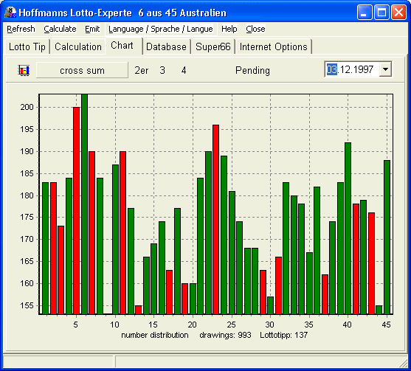The width and height of the screenshot is (411, 371).
Task: Click the lotto ball application icon in title bar
Action: pos(10,13)
